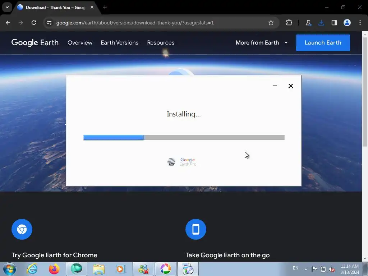
Task: Click the muted volume speaker icon
Action: click(x=332, y=269)
